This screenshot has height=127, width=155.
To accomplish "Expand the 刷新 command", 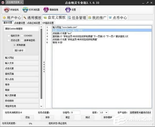I will click(21, 90).
